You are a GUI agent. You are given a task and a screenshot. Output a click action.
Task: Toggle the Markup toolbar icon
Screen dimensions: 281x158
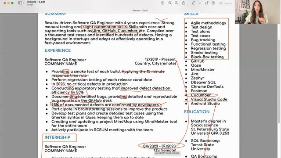click(x=213, y=3)
